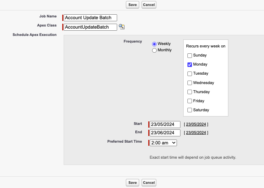Enable the Saturday checkbox
Viewport: 264px width, 188px height.
coord(190,110)
